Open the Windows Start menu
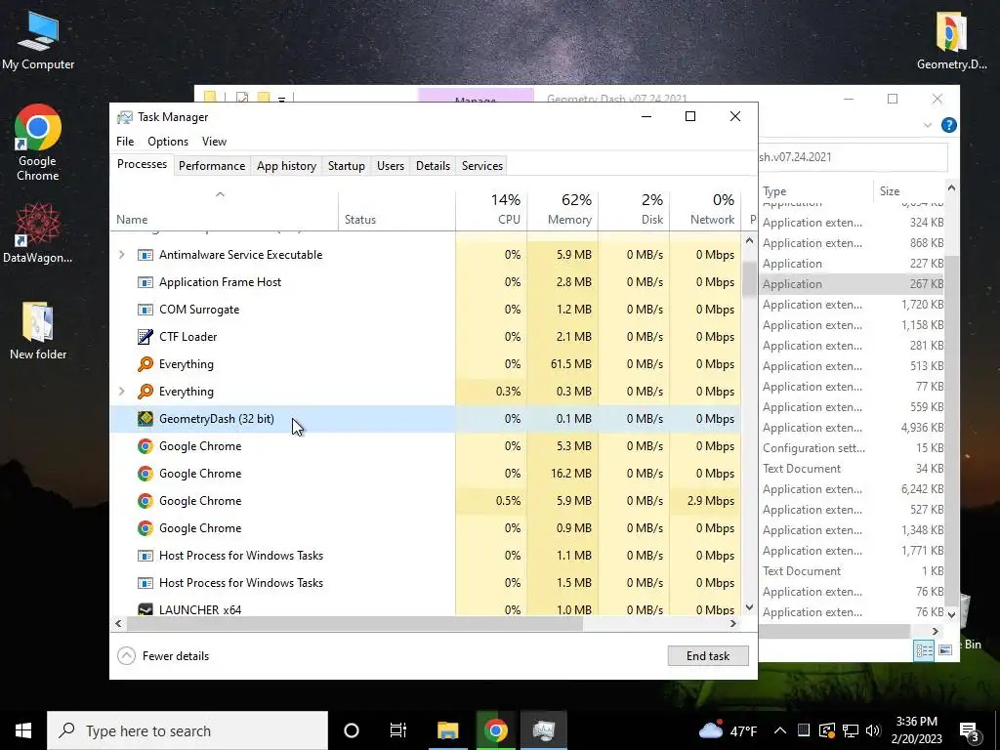The width and height of the screenshot is (1000, 750). tap(23, 730)
